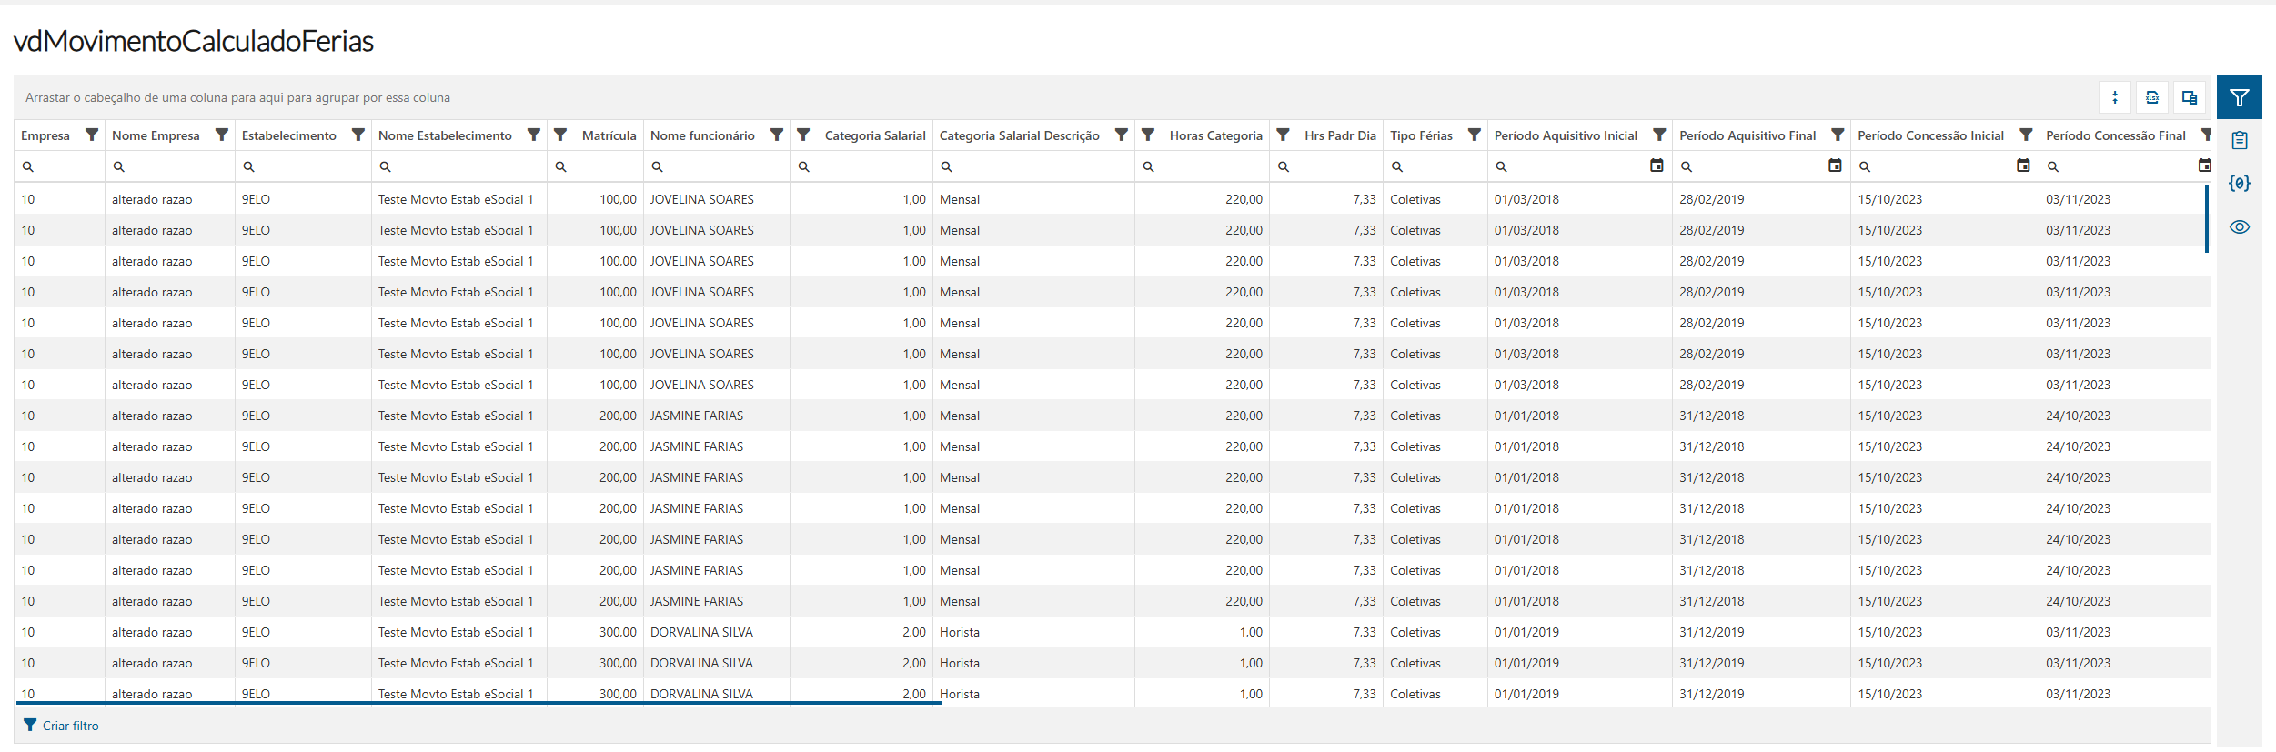2276x752 pixels.
Task: Toggle the blue filter panel button
Action: pos(2240,97)
